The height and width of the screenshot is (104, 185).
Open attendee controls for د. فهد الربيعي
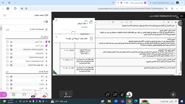7,42
